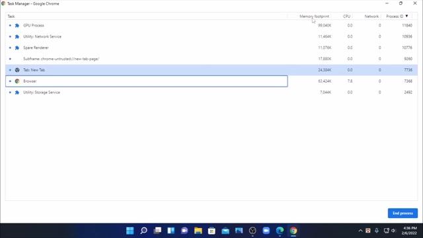Click the Browser row Chrome icon
This screenshot has height=238, width=423.
click(17, 81)
